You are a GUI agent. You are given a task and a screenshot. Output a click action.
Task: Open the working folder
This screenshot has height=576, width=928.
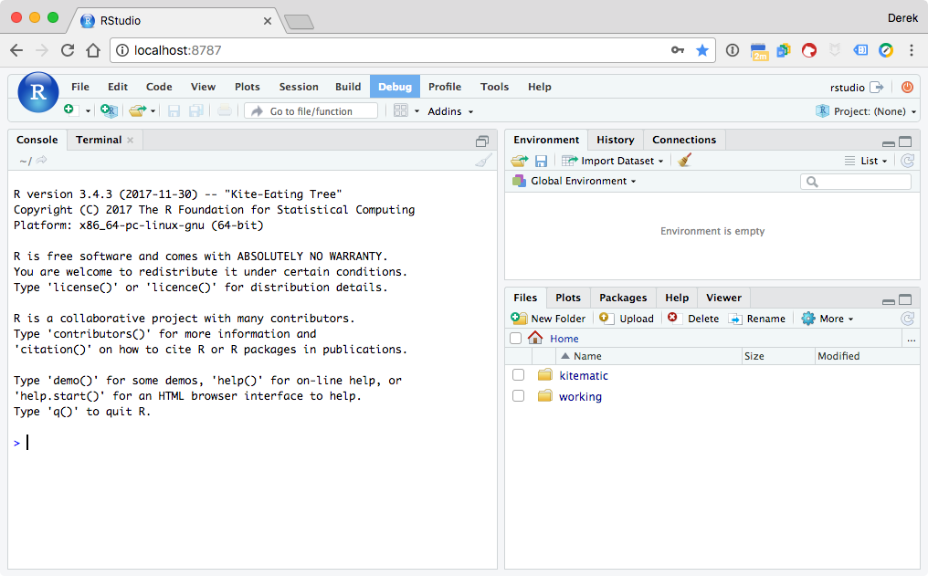click(580, 396)
